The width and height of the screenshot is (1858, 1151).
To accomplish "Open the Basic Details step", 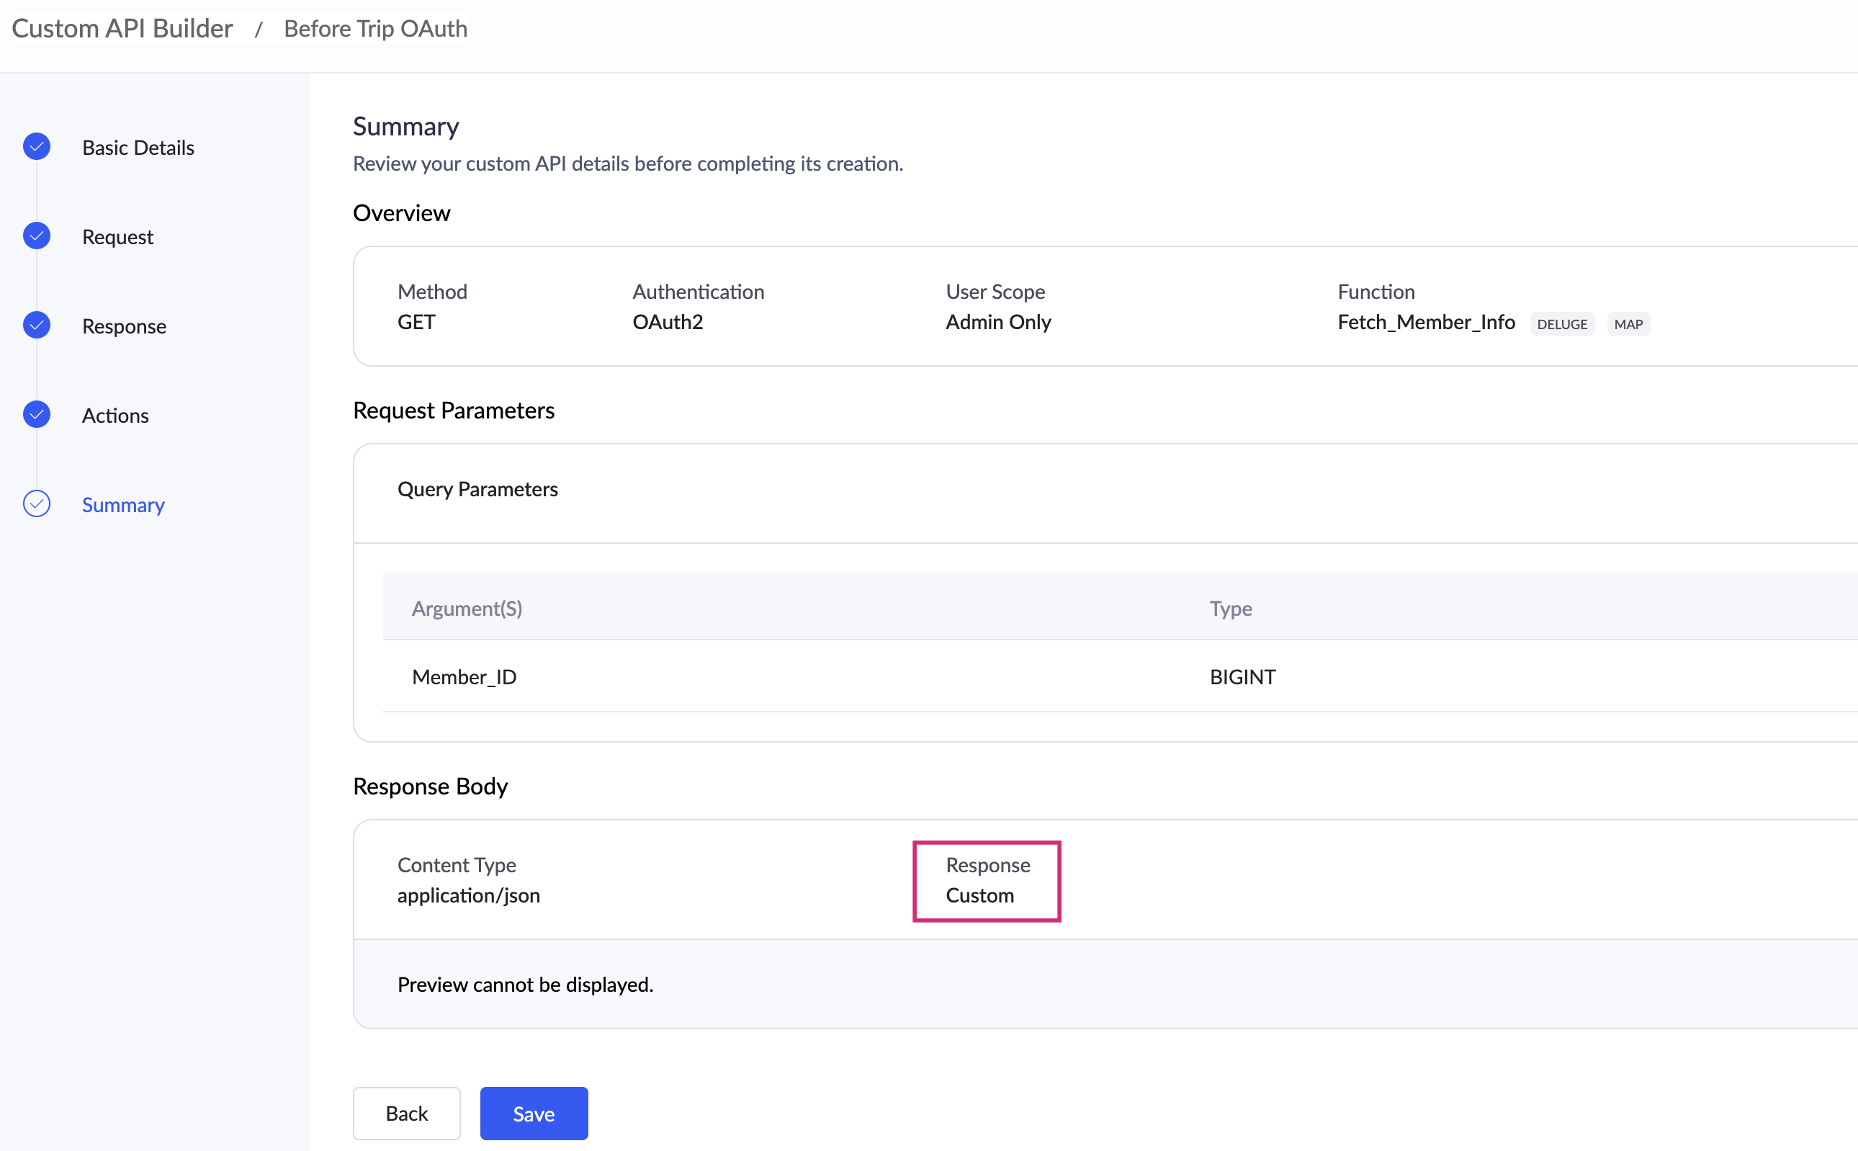I will coord(138,147).
